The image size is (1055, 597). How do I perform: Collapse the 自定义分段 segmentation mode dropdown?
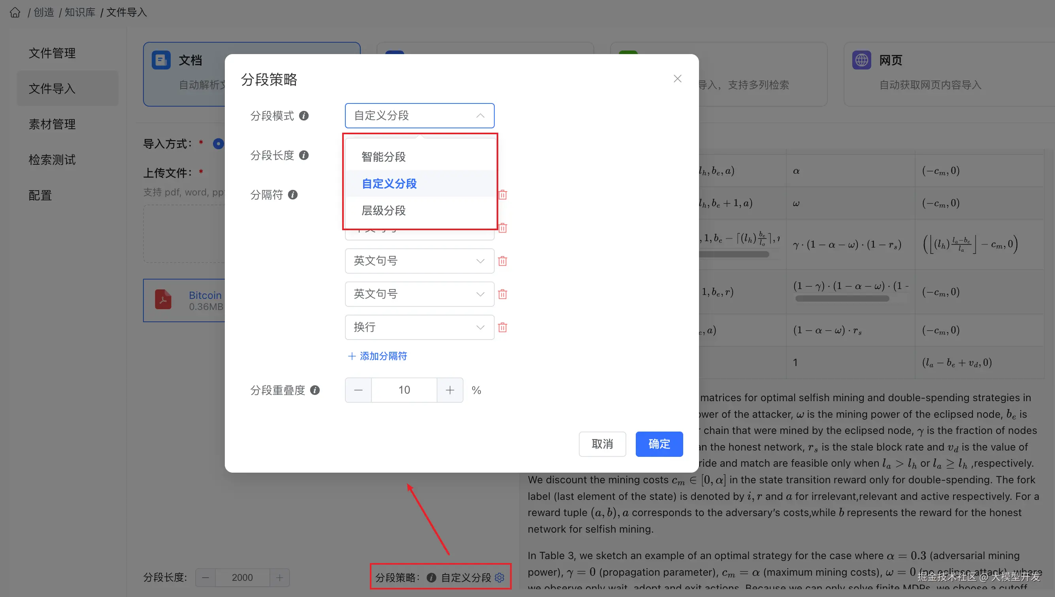tap(480, 116)
